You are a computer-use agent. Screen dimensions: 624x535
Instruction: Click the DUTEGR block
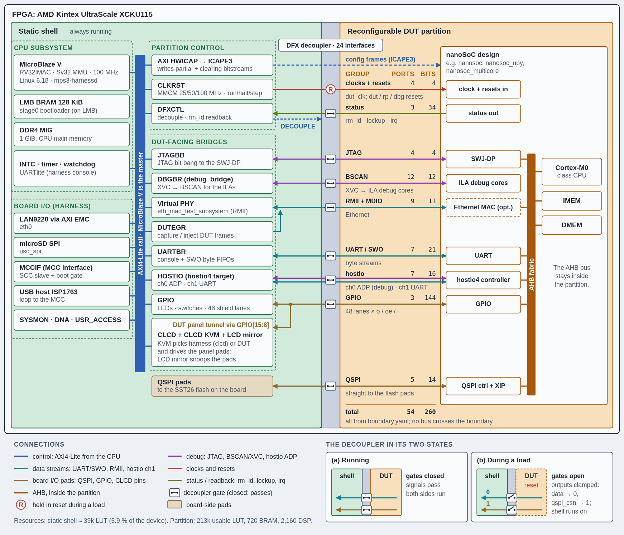212,232
